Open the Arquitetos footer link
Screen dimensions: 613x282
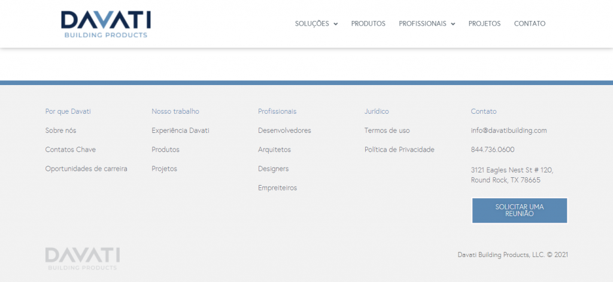[x=274, y=150]
